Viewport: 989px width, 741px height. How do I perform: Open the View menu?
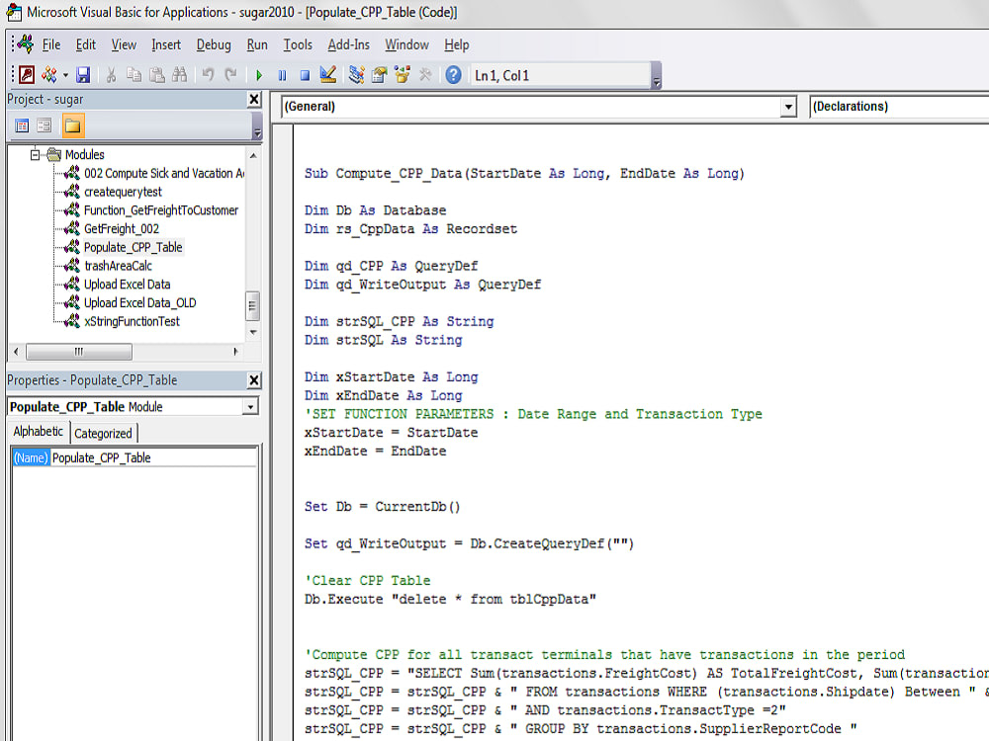(124, 44)
